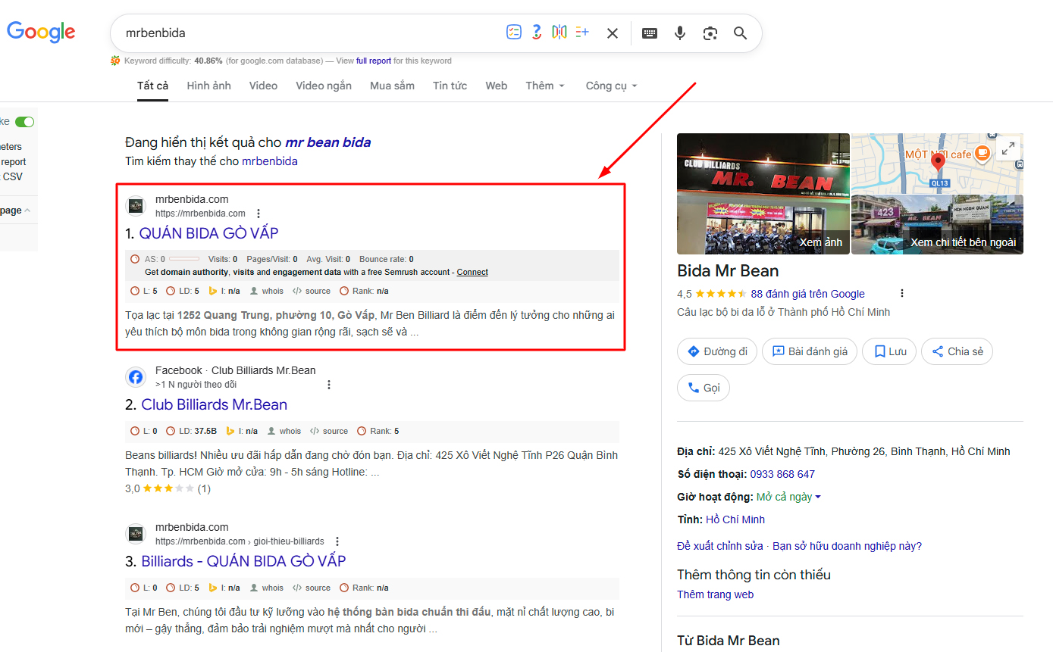Click the map thumbnail with red pin

point(937,163)
